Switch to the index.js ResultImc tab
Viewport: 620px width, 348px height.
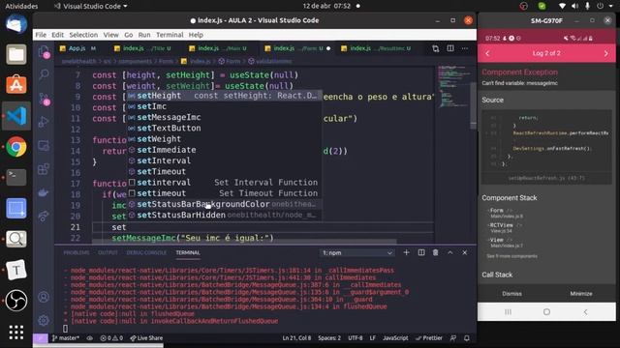[376, 48]
